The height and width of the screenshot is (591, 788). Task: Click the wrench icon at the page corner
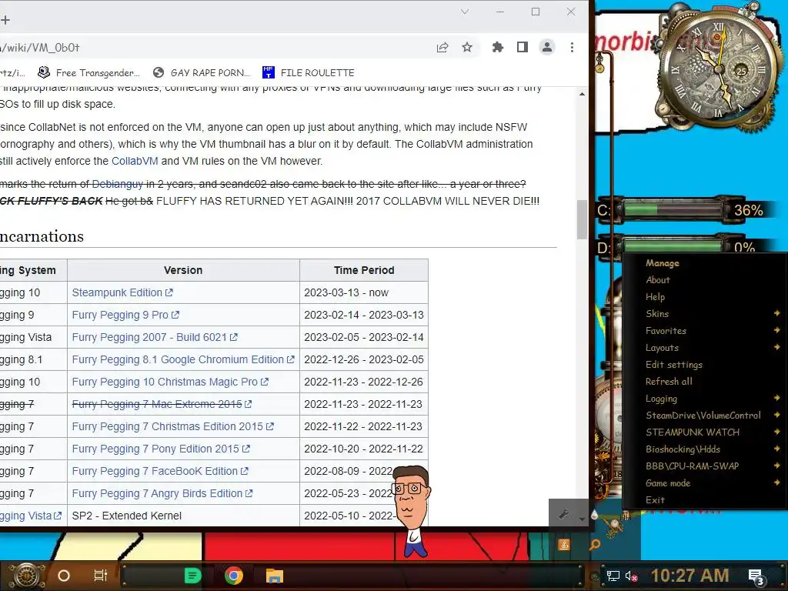pyautogui.click(x=564, y=513)
